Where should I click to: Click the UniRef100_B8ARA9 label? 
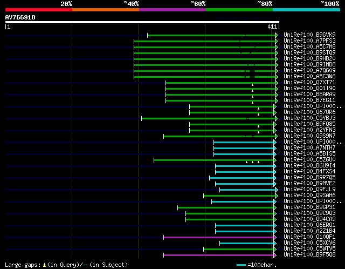[x=309, y=95]
